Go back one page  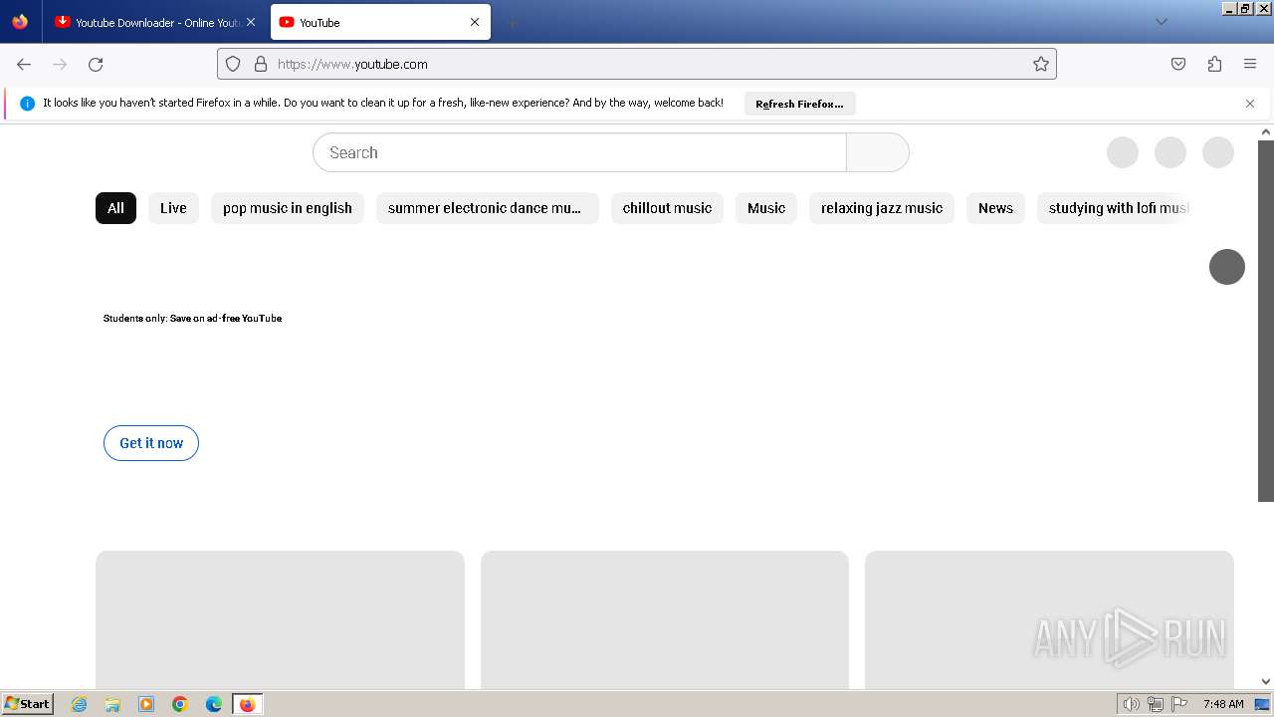pos(24,64)
